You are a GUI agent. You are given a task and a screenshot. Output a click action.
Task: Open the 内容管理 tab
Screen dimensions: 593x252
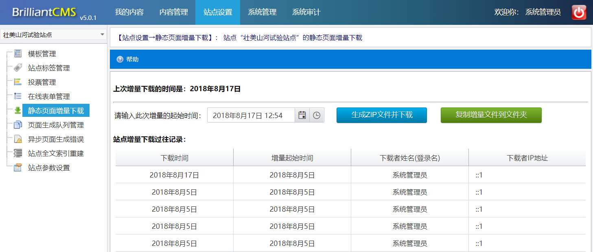coord(174,12)
